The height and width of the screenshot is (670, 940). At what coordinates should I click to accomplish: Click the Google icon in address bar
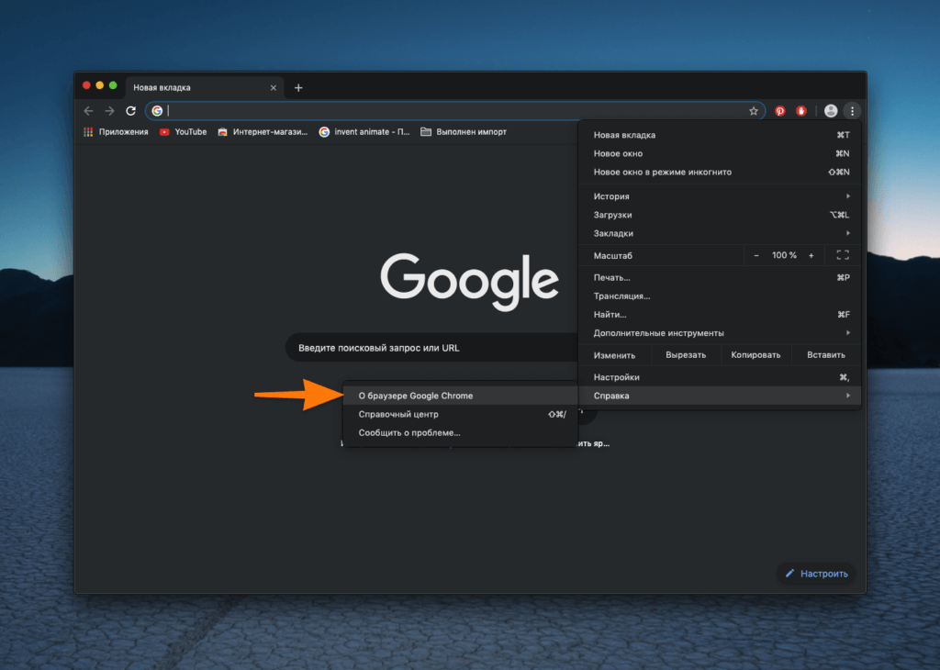pos(157,111)
